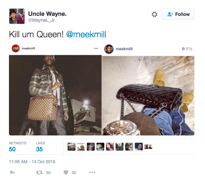Open the more options dots below the tweet
Viewport: 205px width, 184px height.
[x=92, y=172]
